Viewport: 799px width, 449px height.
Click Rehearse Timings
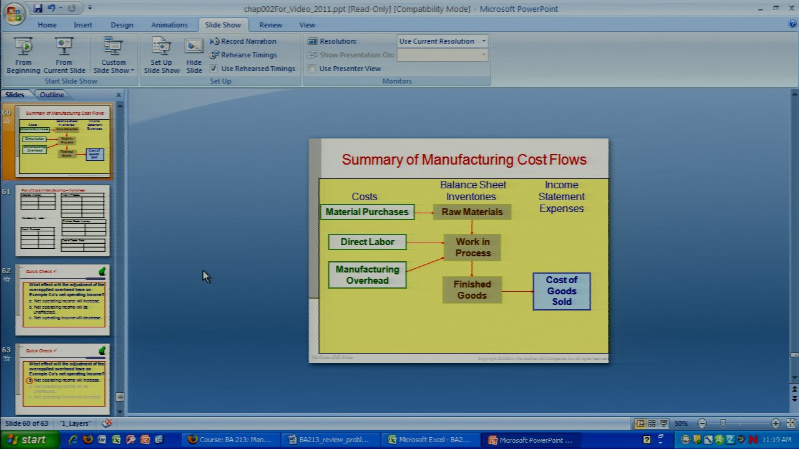click(x=243, y=55)
